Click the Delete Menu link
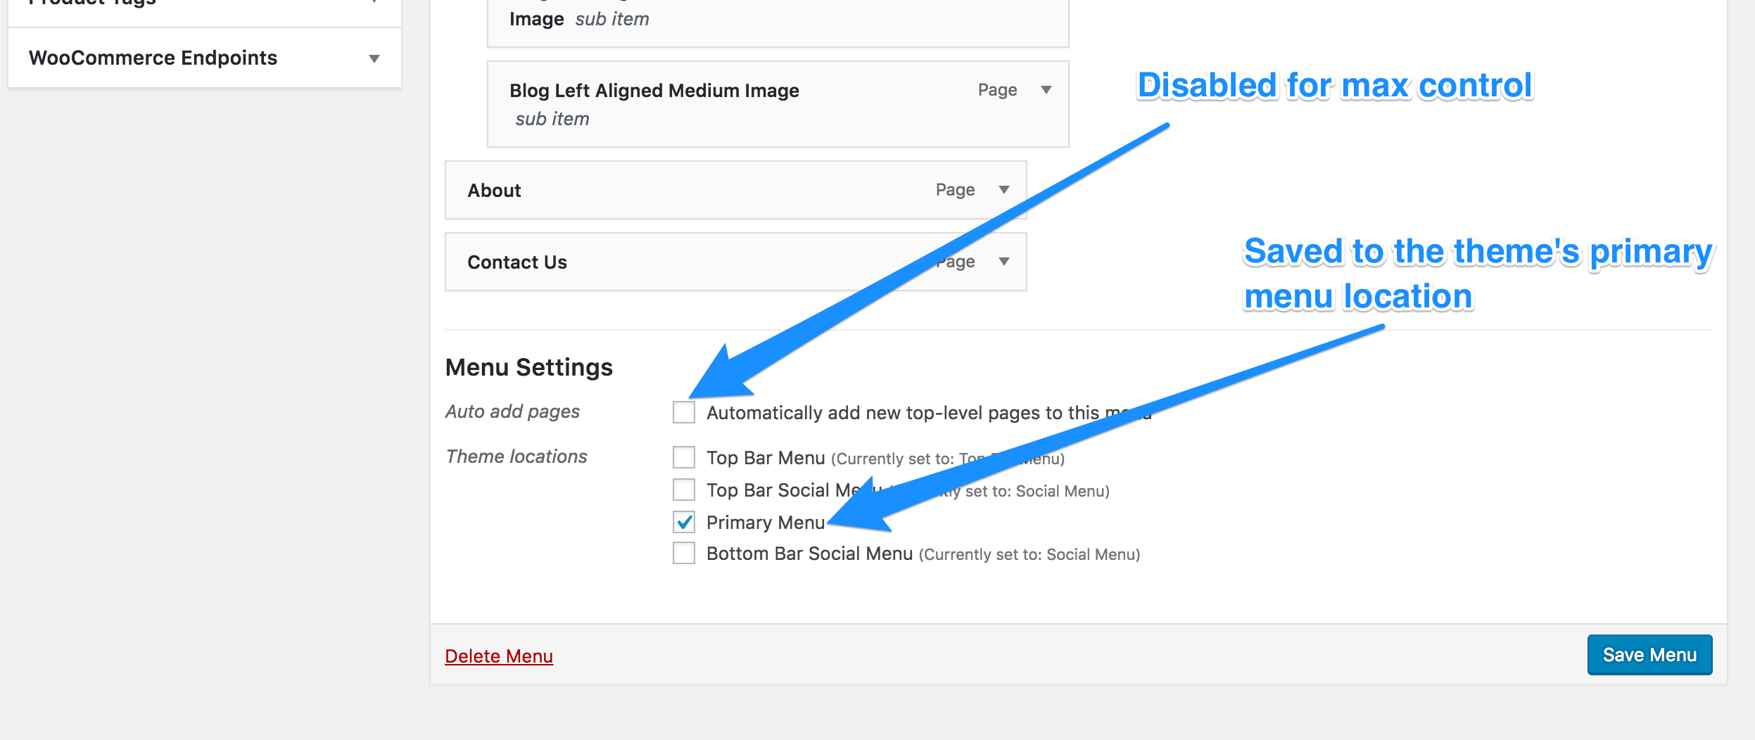Image resolution: width=1755 pixels, height=740 pixels. 499,656
